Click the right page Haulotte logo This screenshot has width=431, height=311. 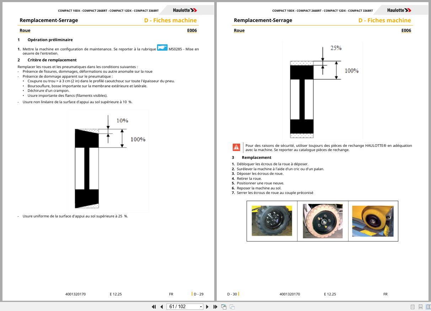pos(399,10)
